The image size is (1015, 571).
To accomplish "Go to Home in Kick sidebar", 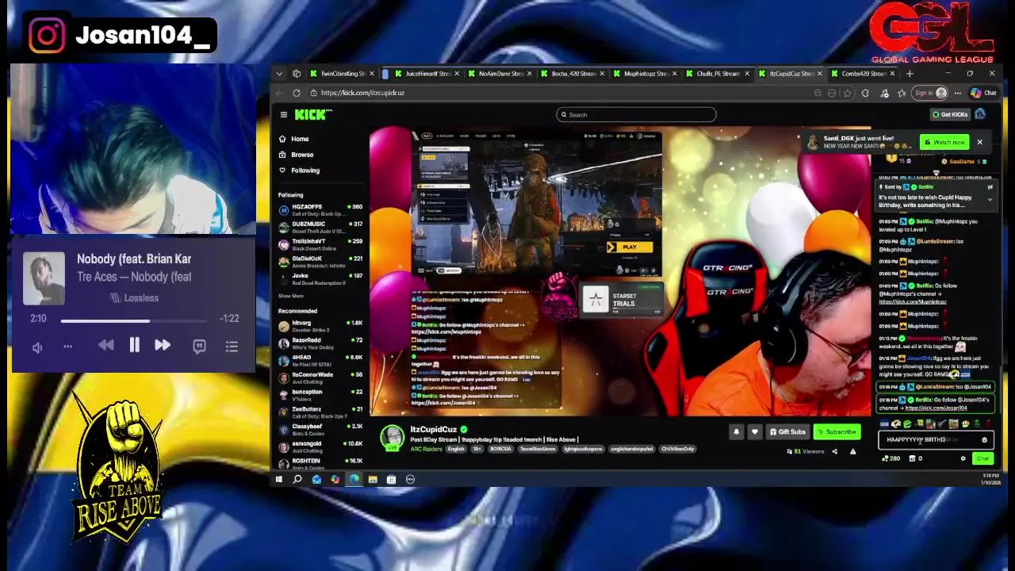I will pos(300,139).
